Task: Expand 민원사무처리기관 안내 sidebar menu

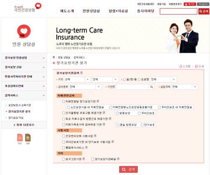Action: [x=24, y=77]
